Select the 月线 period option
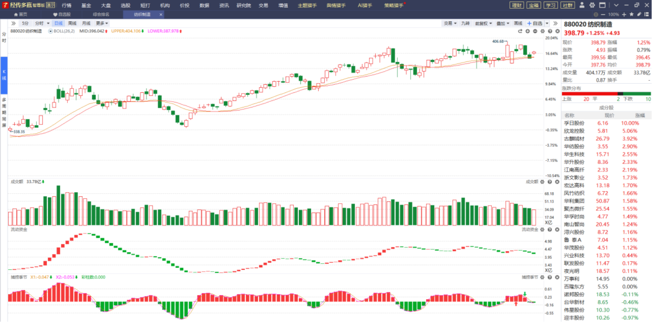Screen dimensions: 652x322 pos(86,24)
